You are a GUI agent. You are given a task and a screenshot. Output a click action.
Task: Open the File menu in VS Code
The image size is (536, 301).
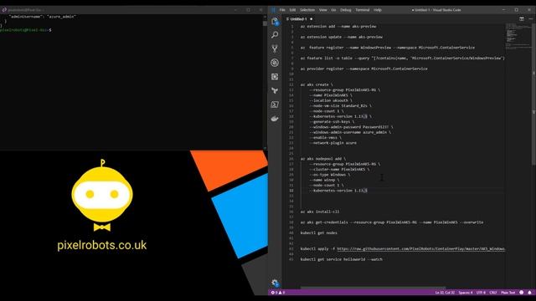pos(282,10)
